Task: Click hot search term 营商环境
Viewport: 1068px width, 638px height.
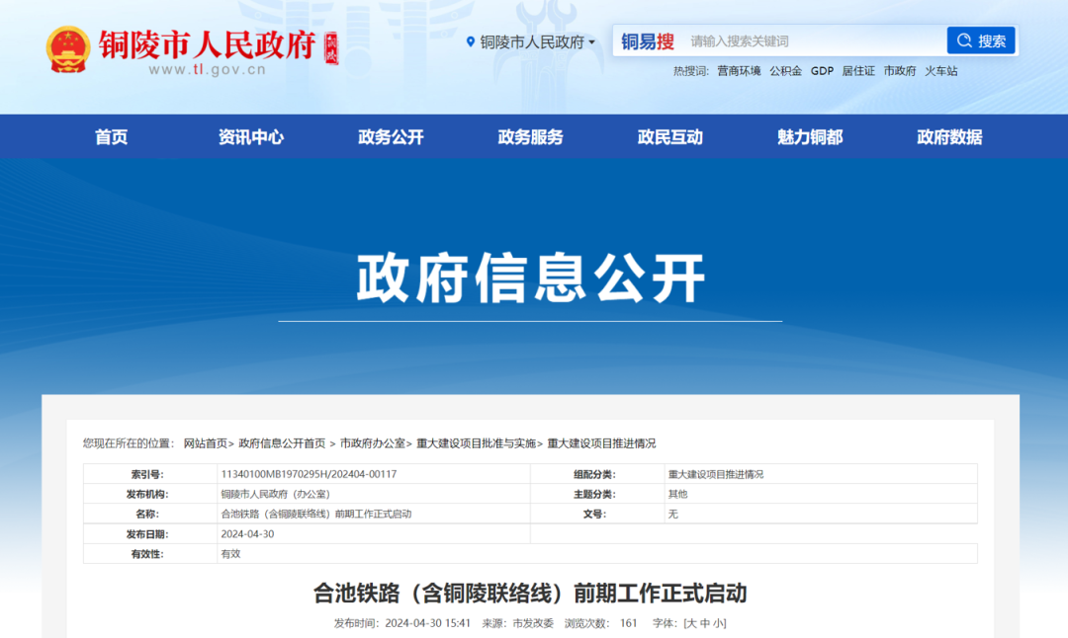Action: tap(739, 71)
